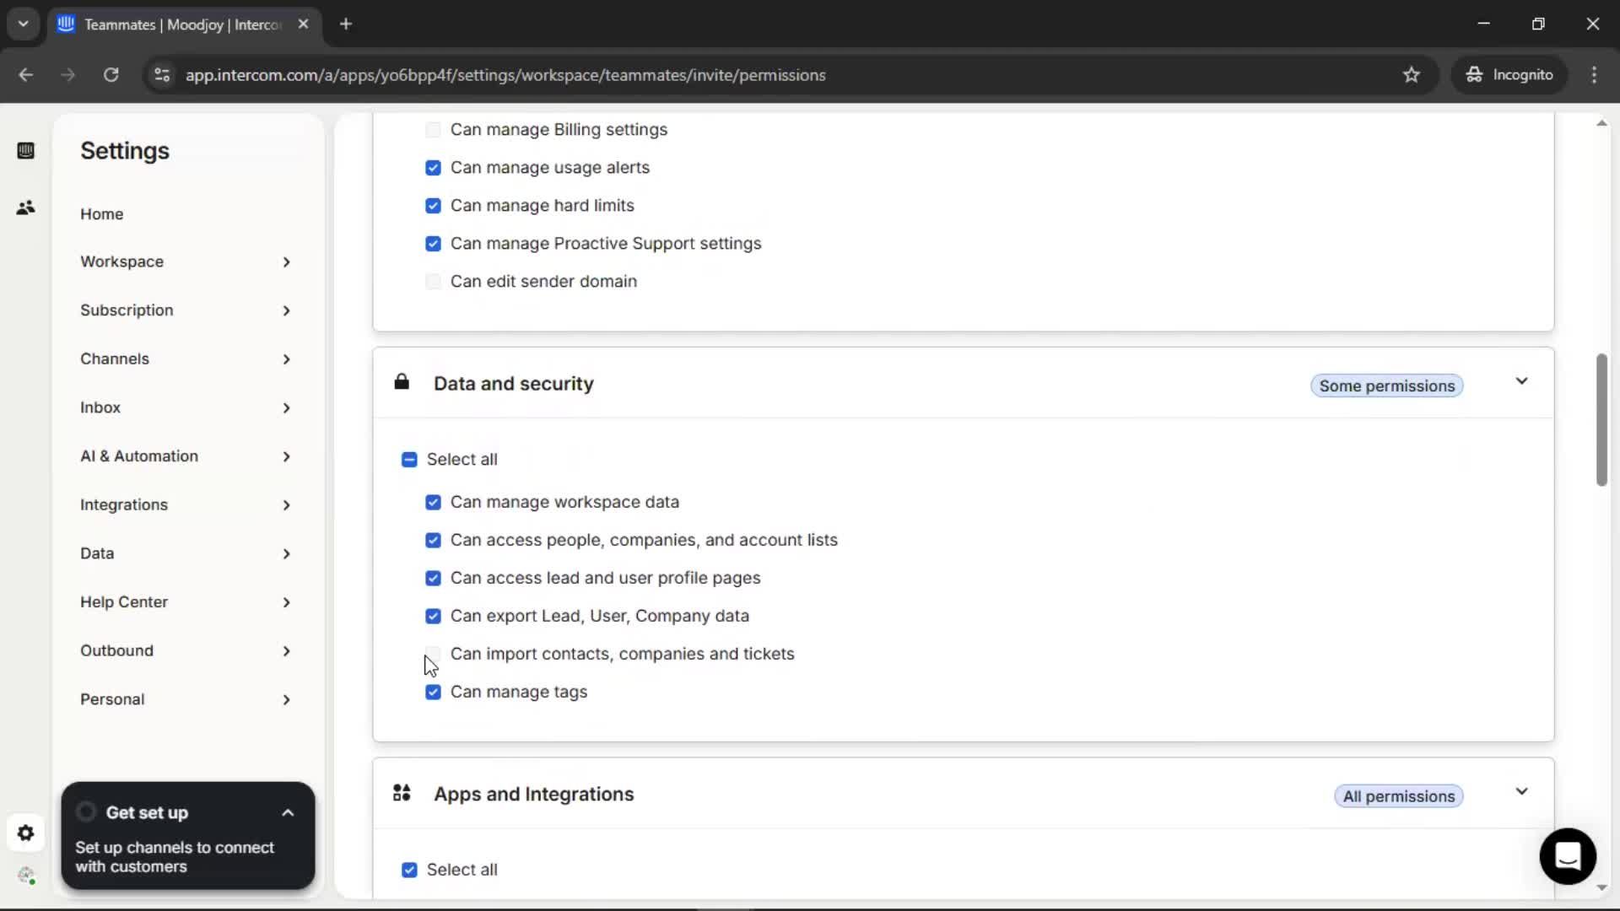Open the AI & Automation settings menu
Screen dimensions: 1620x911
coord(186,456)
